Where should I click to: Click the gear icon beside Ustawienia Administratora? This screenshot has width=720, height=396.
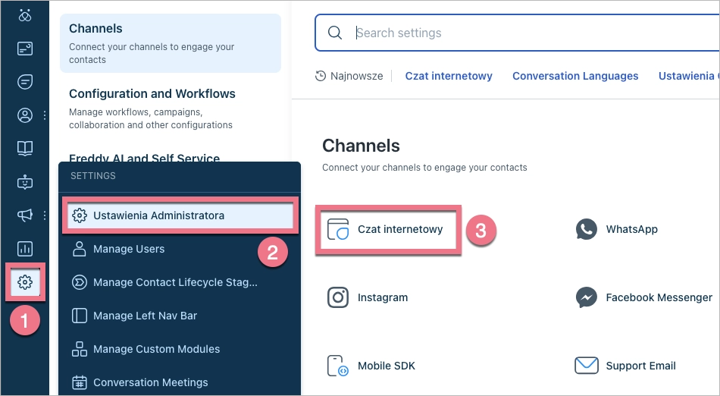[80, 215]
